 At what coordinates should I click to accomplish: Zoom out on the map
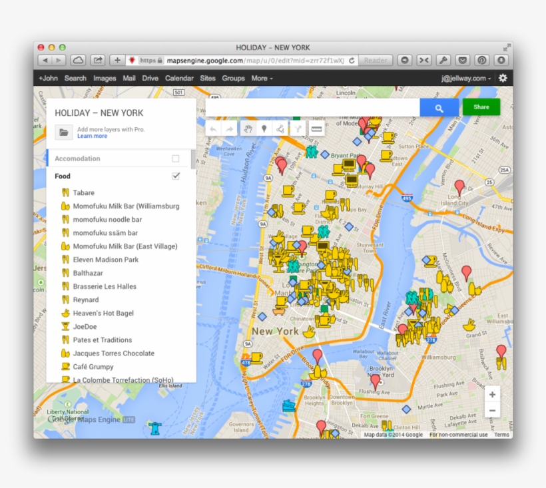point(492,410)
